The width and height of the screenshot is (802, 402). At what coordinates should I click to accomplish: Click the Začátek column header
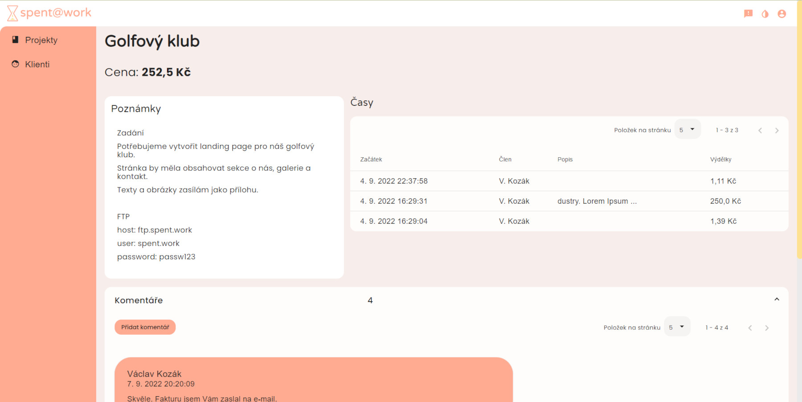tap(371, 160)
